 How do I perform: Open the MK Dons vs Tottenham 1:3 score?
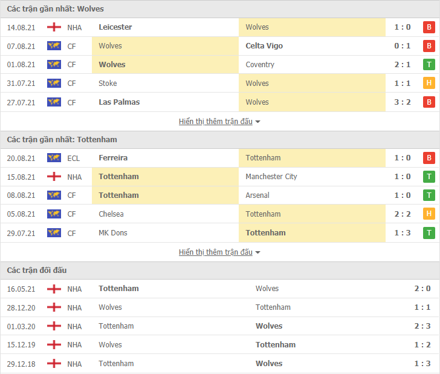pyautogui.click(x=403, y=233)
